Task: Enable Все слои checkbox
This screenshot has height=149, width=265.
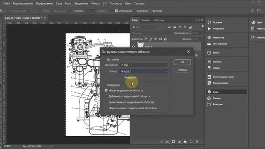Action: tap(151, 11)
